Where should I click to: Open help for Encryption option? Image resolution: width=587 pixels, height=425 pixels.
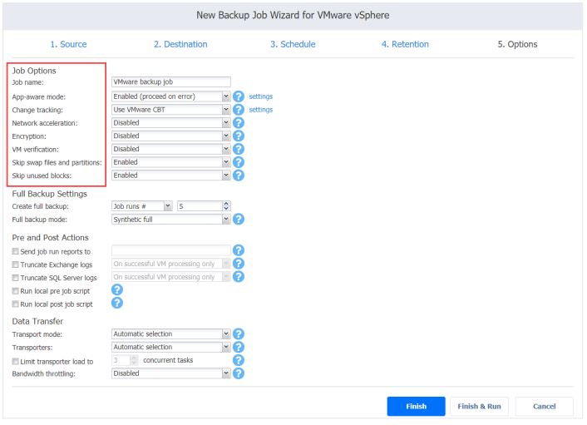[239, 136]
